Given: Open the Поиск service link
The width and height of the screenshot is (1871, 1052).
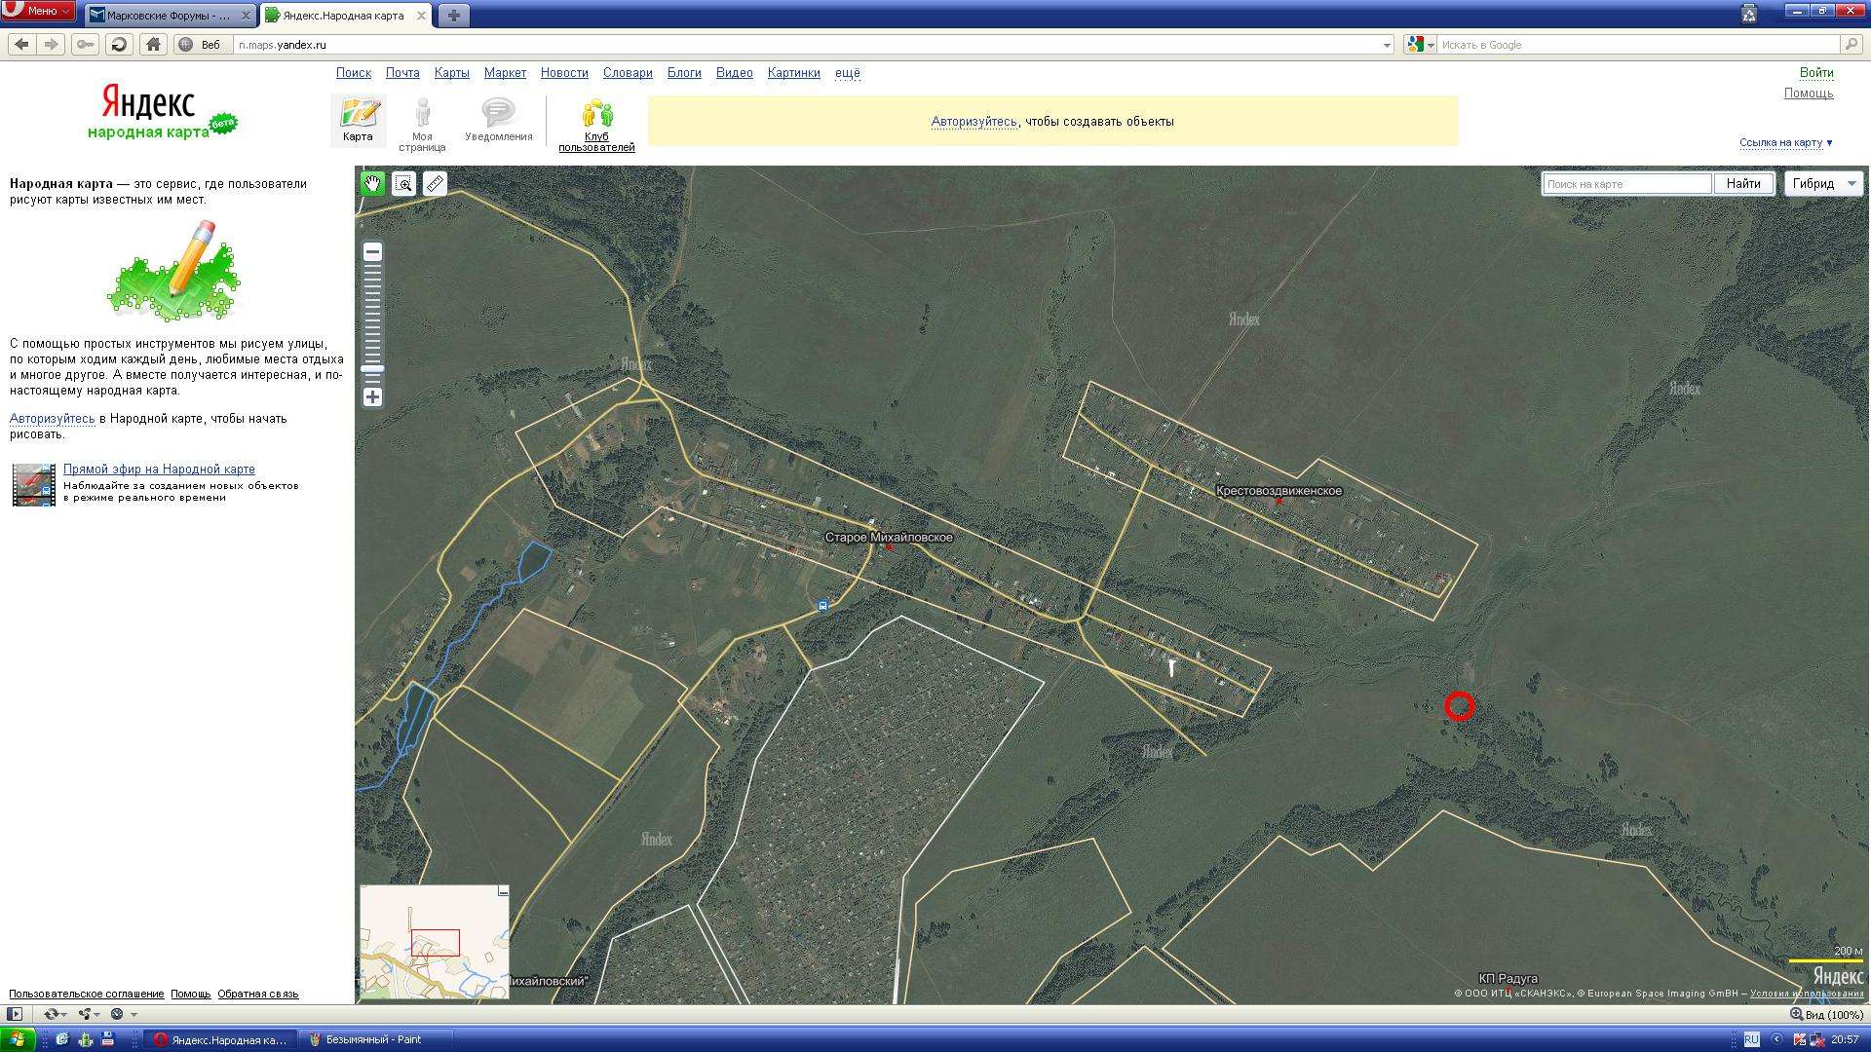Looking at the screenshot, I should (354, 73).
